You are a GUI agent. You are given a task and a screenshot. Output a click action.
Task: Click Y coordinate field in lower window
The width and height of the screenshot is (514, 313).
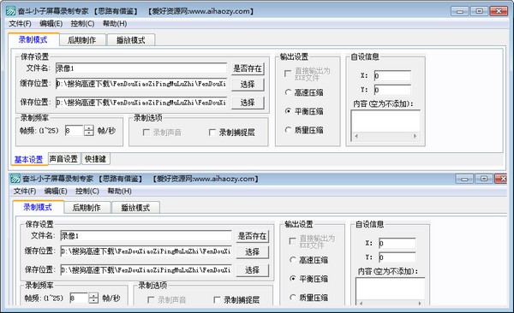coord(397,257)
